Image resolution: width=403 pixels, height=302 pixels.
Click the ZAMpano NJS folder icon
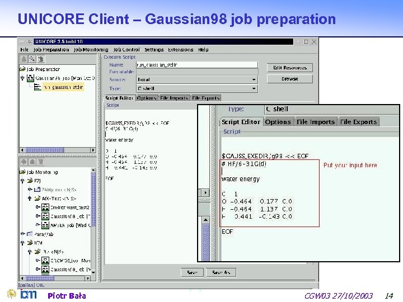(x=38, y=190)
